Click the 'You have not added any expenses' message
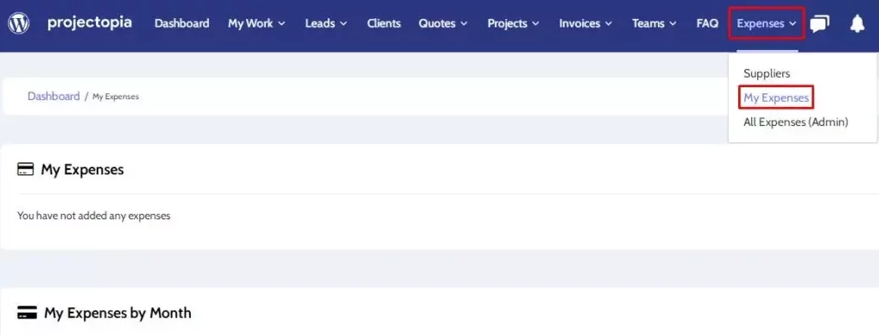The height and width of the screenshot is (335, 879). pos(93,216)
